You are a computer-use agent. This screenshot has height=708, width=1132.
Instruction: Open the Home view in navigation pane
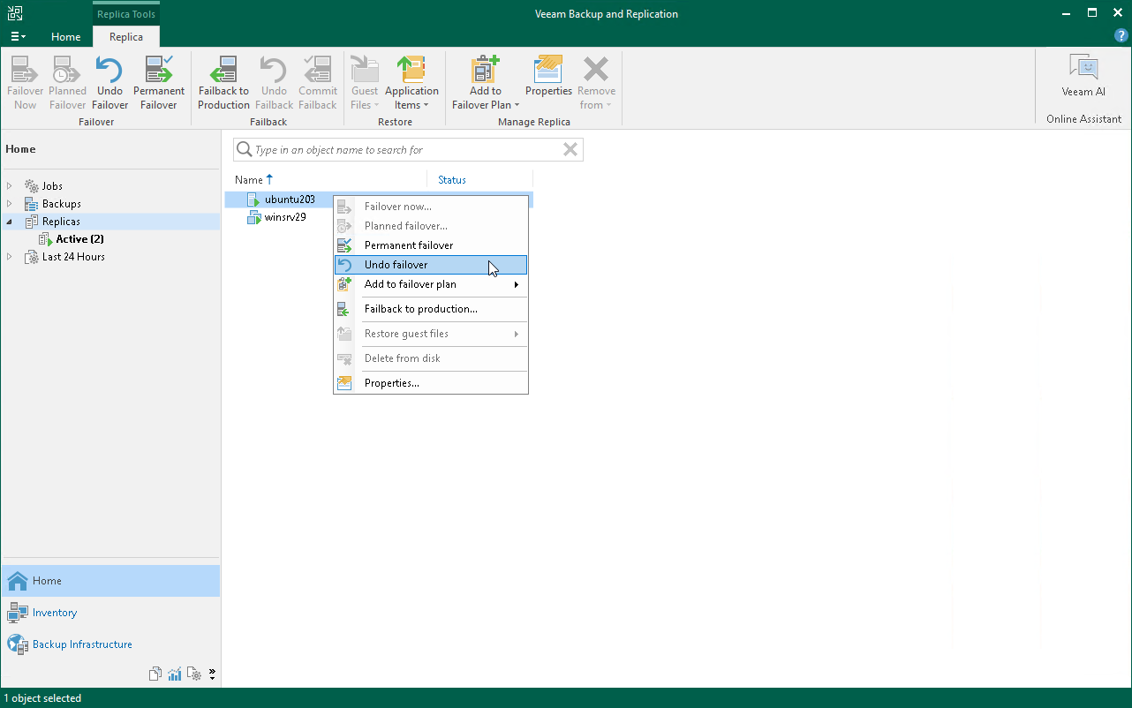(x=110, y=581)
